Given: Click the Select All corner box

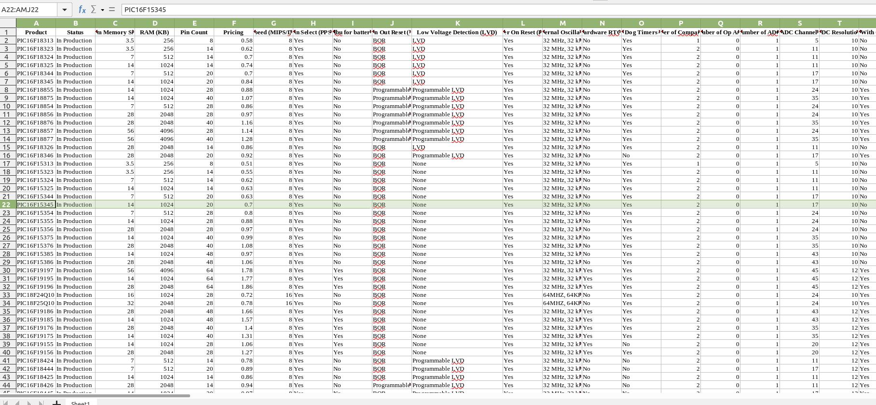Looking at the screenshot, I should click(x=8, y=23).
